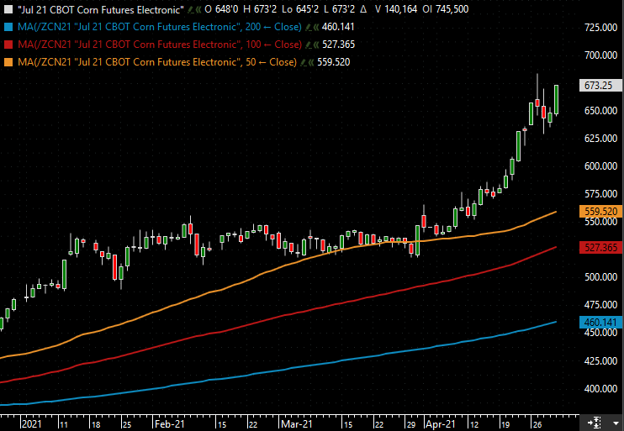Click the last value L 673'2
624x431 pixels.
pyautogui.click(x=340, y=9)
